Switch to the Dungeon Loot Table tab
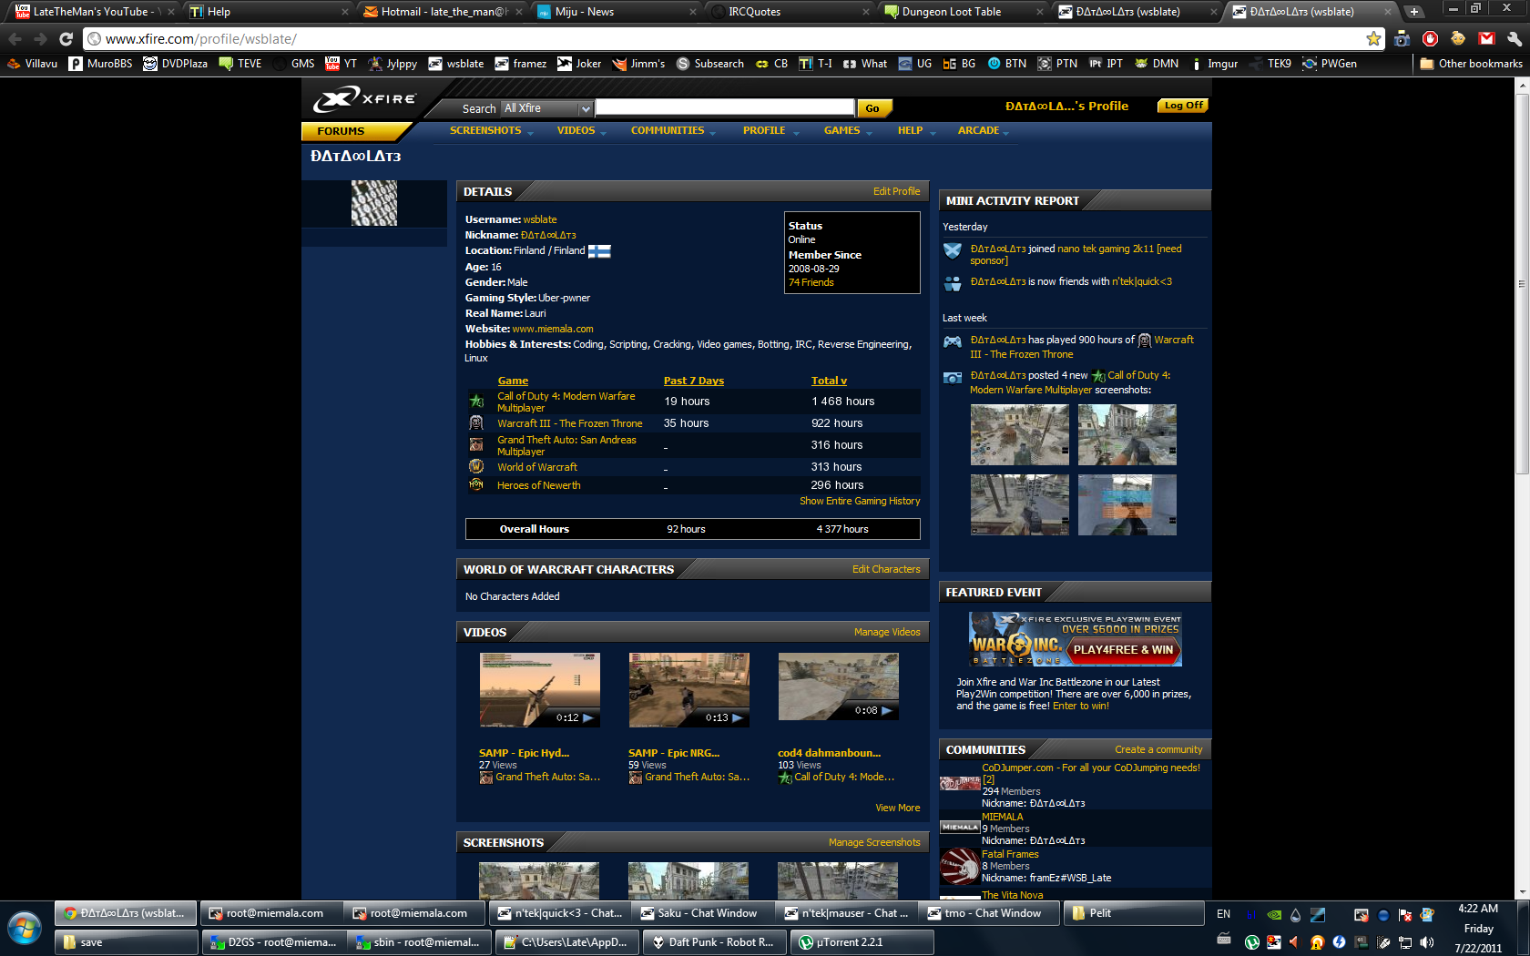 (964, 12)
